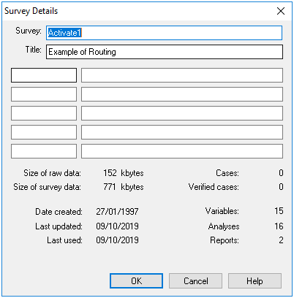Cancel the Survey Details dialog
The image size is (294, 298).
[195, 280]
